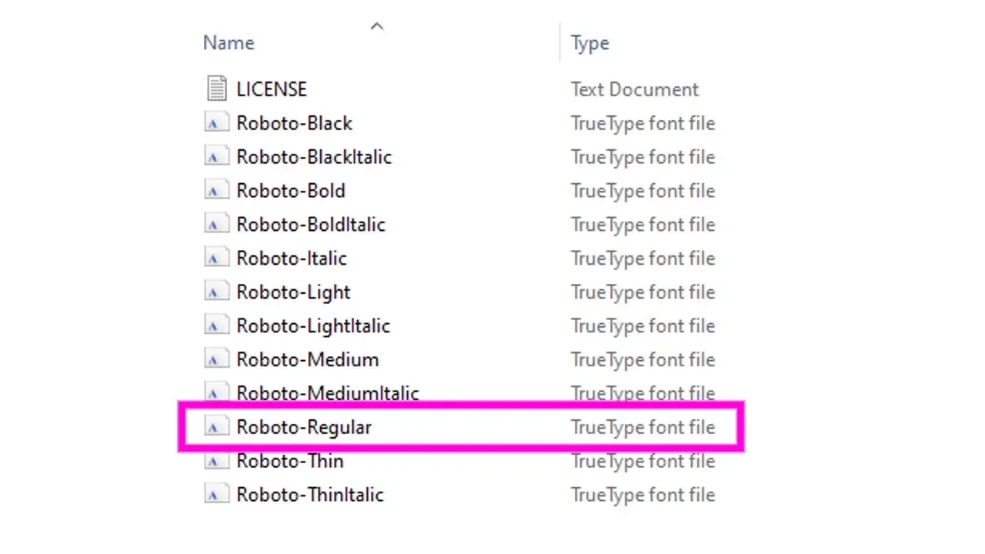Click the LICENSE text document icon
985x554 pixels.
[x=217, y=89]
